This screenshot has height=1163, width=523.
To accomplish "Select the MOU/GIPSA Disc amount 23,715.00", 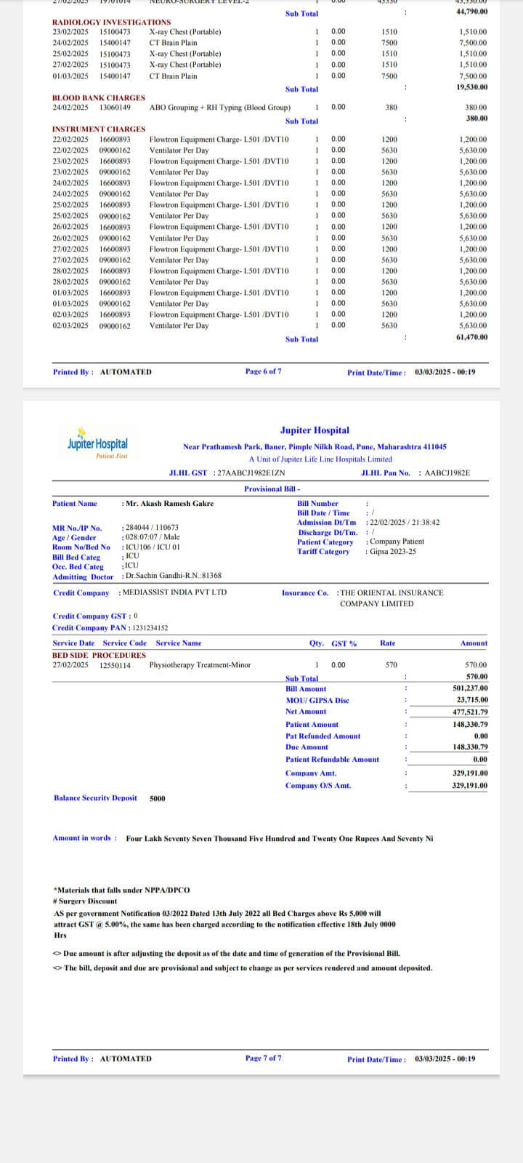I will tap(471, 701).
